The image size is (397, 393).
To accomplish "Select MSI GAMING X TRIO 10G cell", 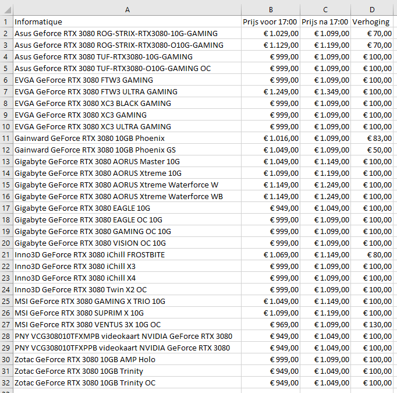I will [x=127, y=302].
